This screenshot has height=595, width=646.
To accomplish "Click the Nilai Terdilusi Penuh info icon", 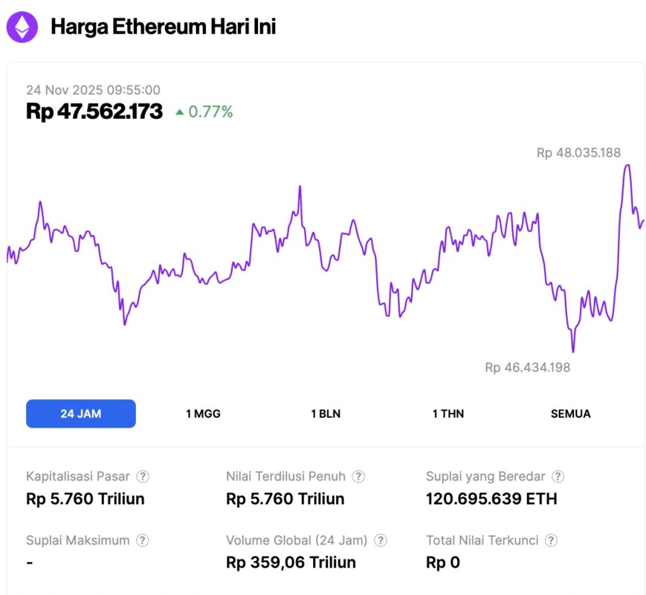I will pyautogui.click(x=358, y=477).
